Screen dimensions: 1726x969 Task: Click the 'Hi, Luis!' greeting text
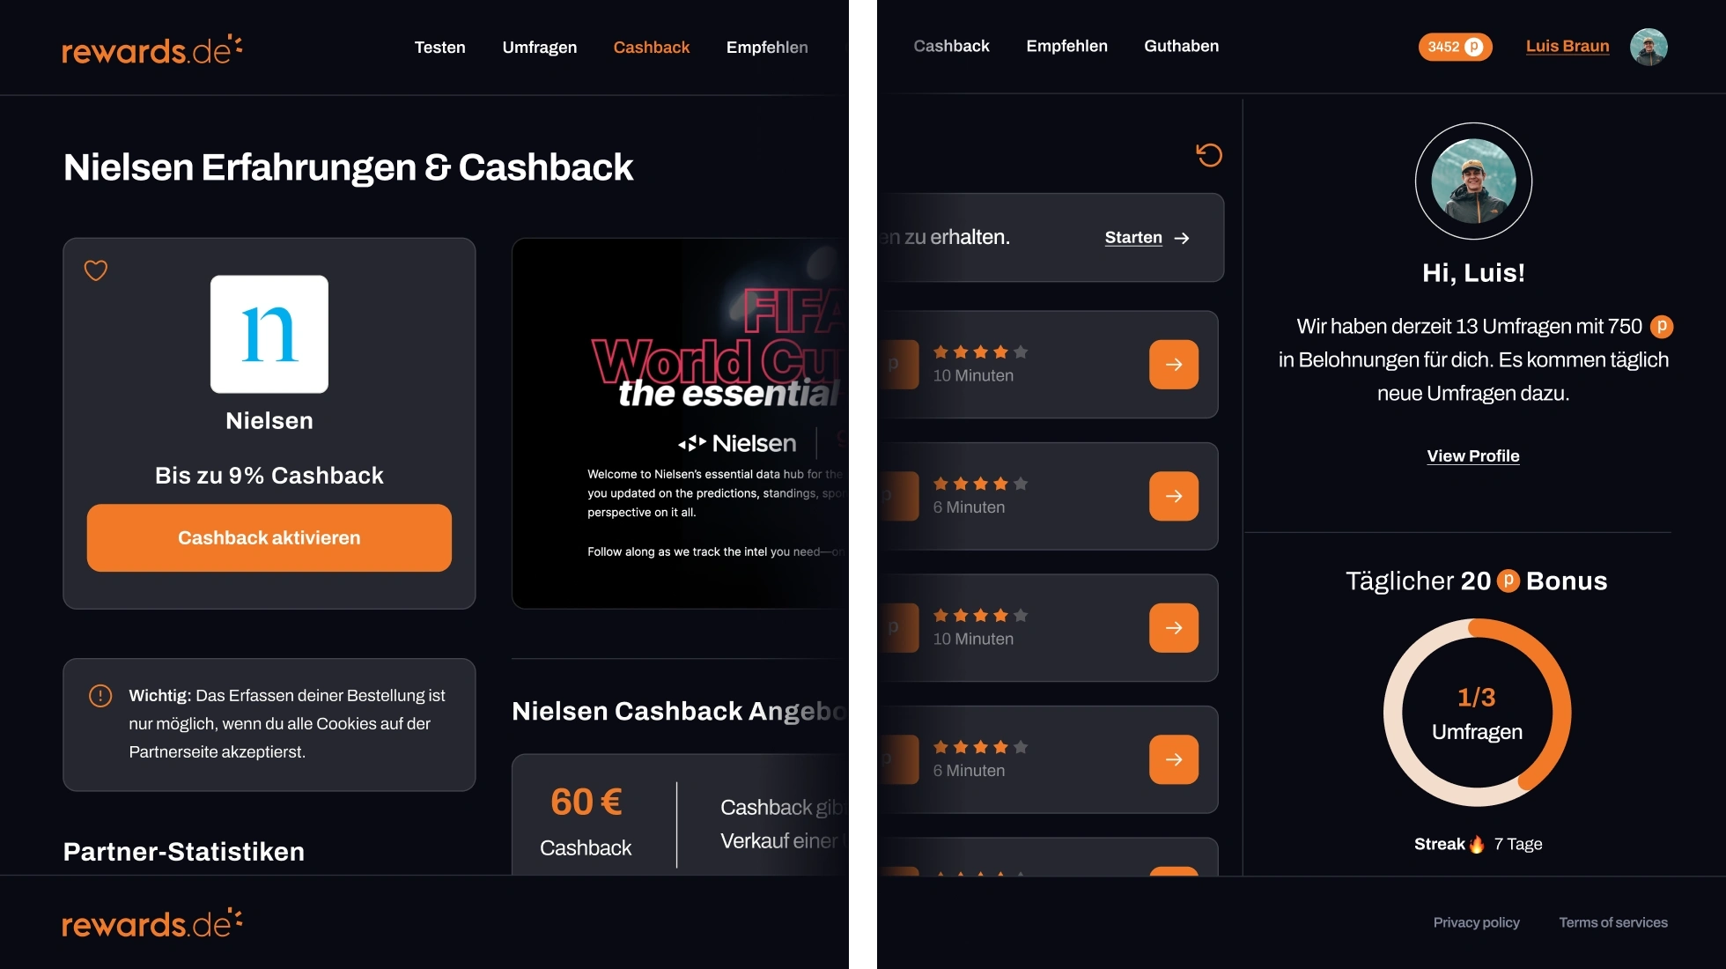pos(1473,273)
